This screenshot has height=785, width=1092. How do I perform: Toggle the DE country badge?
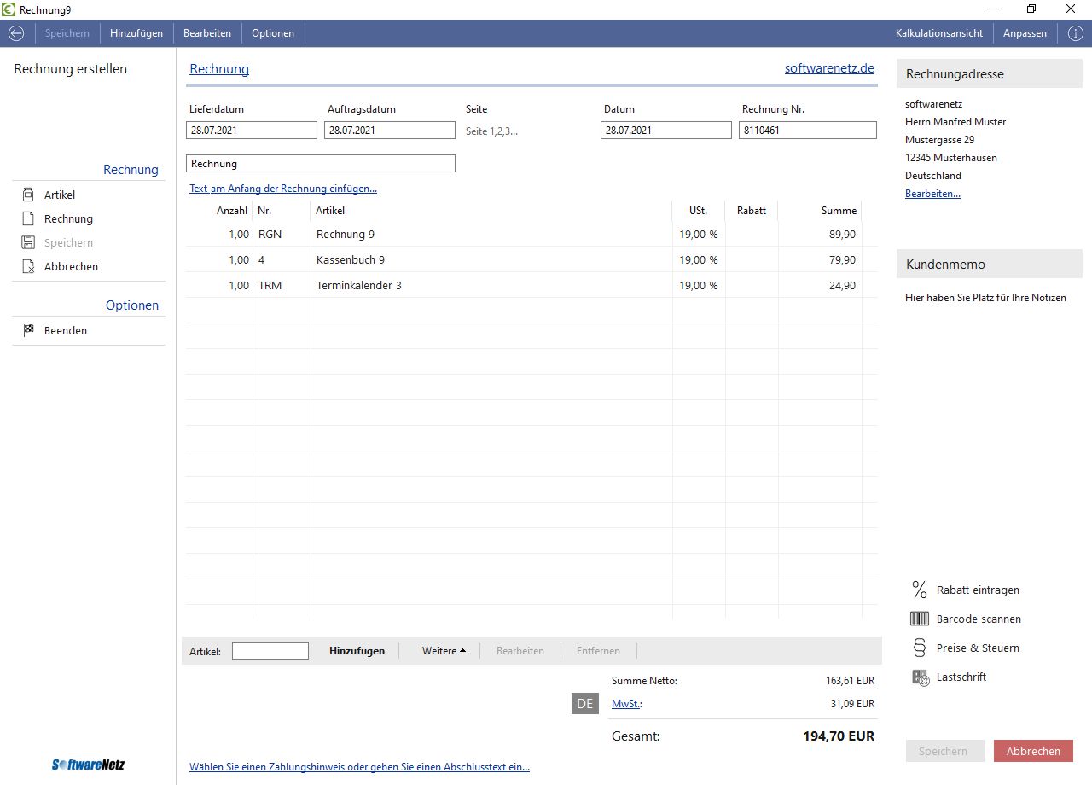[x=585, y=704]
